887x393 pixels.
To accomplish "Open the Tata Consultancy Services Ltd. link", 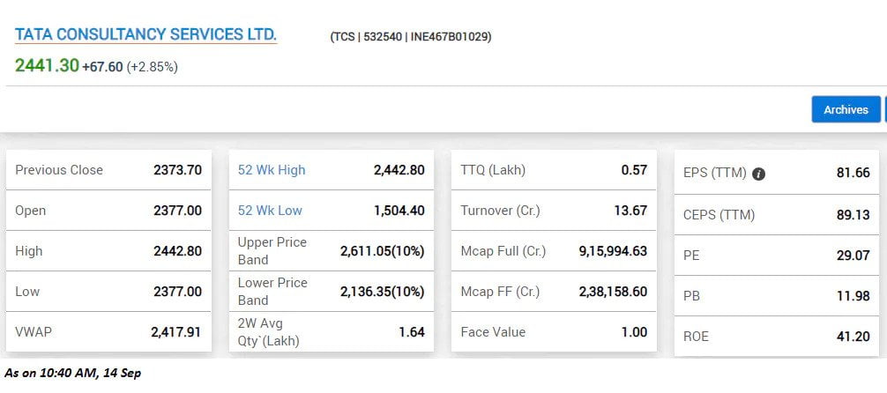I will pyautogui.click(x=145, y=35).
